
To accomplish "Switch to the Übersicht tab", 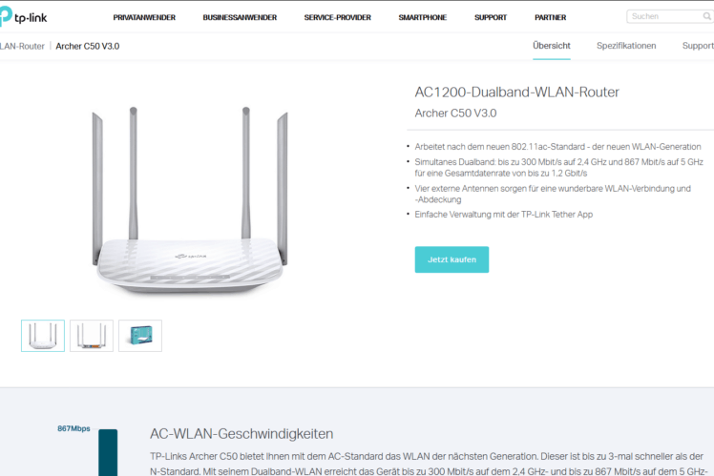I will click(552, 46).
